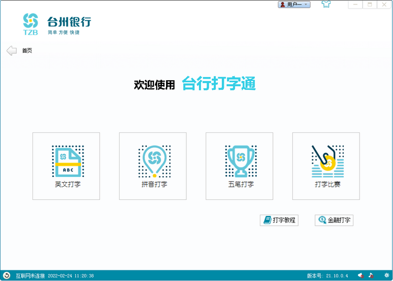The width and height of the screenshot is (393, 281).
Task: Open the 五笔打字 Wubi typing module
Action: pyautogui.click(x=240, y=166)
